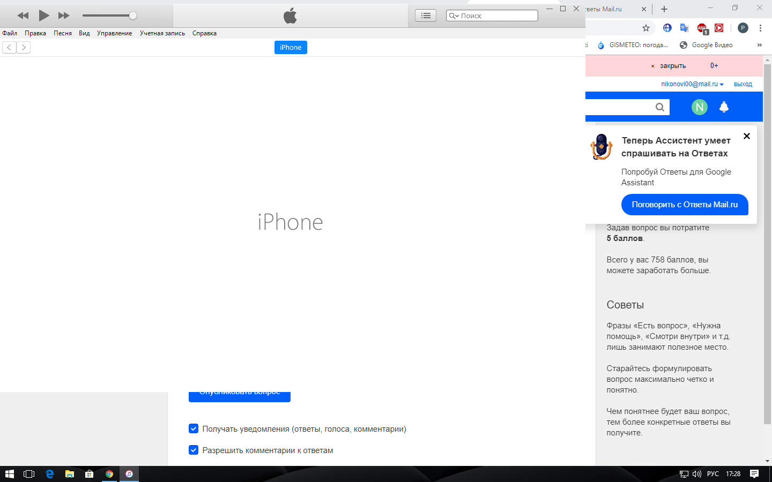Screen dimensions: 772x482
Task: Open the Правка menu
Action: coord(35,33)
